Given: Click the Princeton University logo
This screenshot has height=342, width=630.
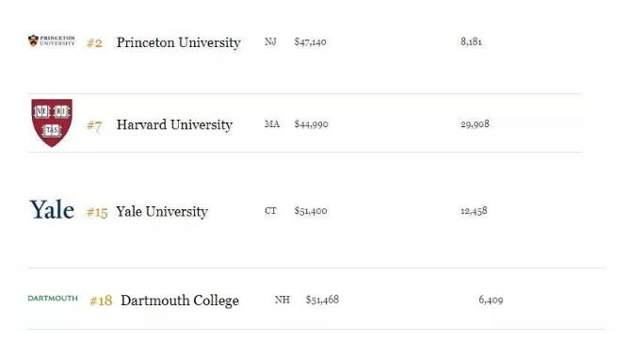Looking at the screenshot, I should 52,41.
